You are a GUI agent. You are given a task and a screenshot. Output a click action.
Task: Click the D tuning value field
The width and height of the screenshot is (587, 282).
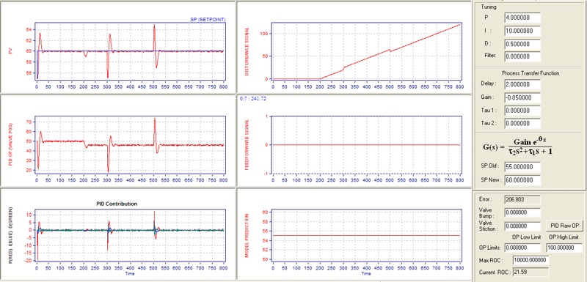coord(522,44)
